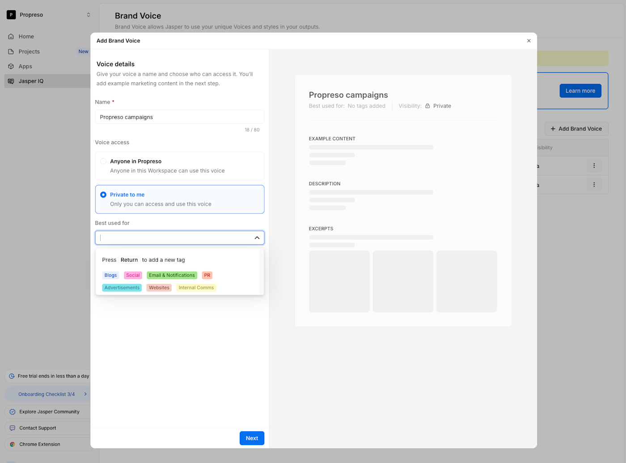Screen dimensions: 626x463
Task: Open Contact Support
Action: 48,428
